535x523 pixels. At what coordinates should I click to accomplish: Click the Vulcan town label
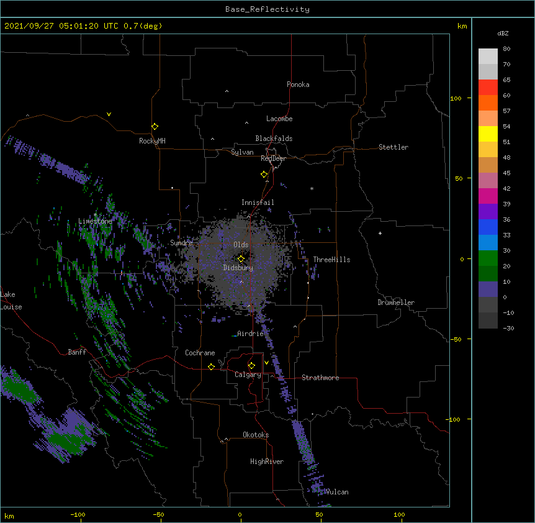[337, 492]
